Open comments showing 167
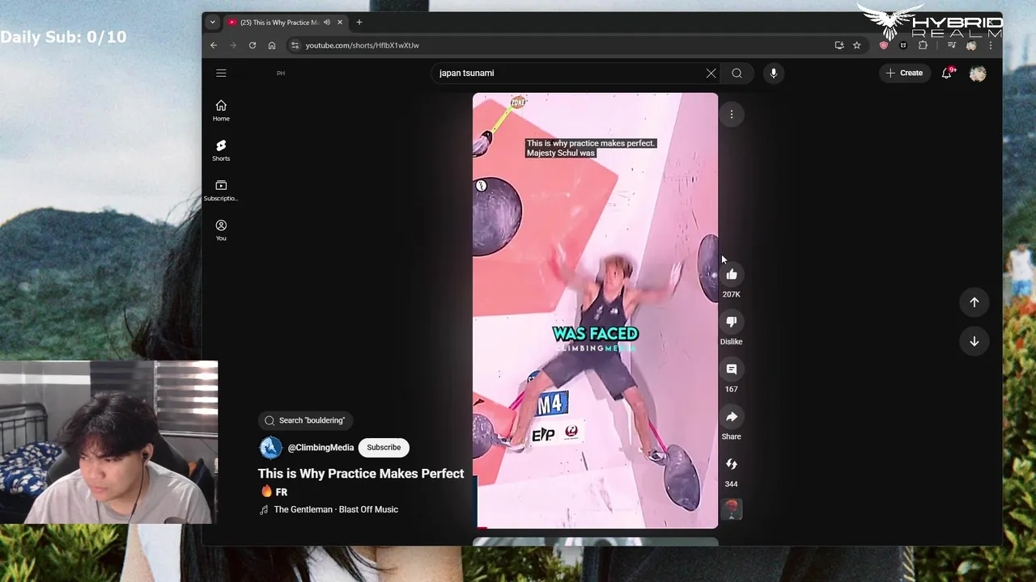Viewport: 1036px width, 582px height. point(732,369)
